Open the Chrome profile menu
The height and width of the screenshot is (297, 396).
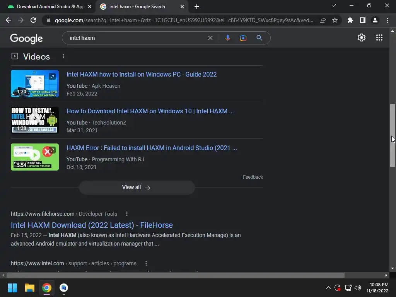(x=375, y=20)
